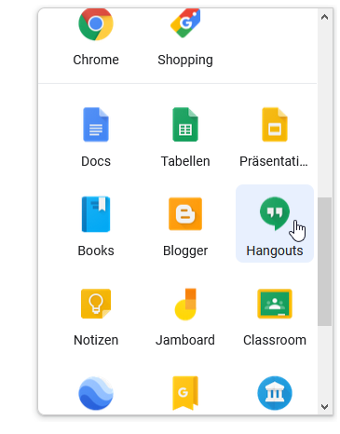The width and height of the screenshot is (340, 434).
Task: Open the green Tabellen sheets icon
Action: (185, 125)
